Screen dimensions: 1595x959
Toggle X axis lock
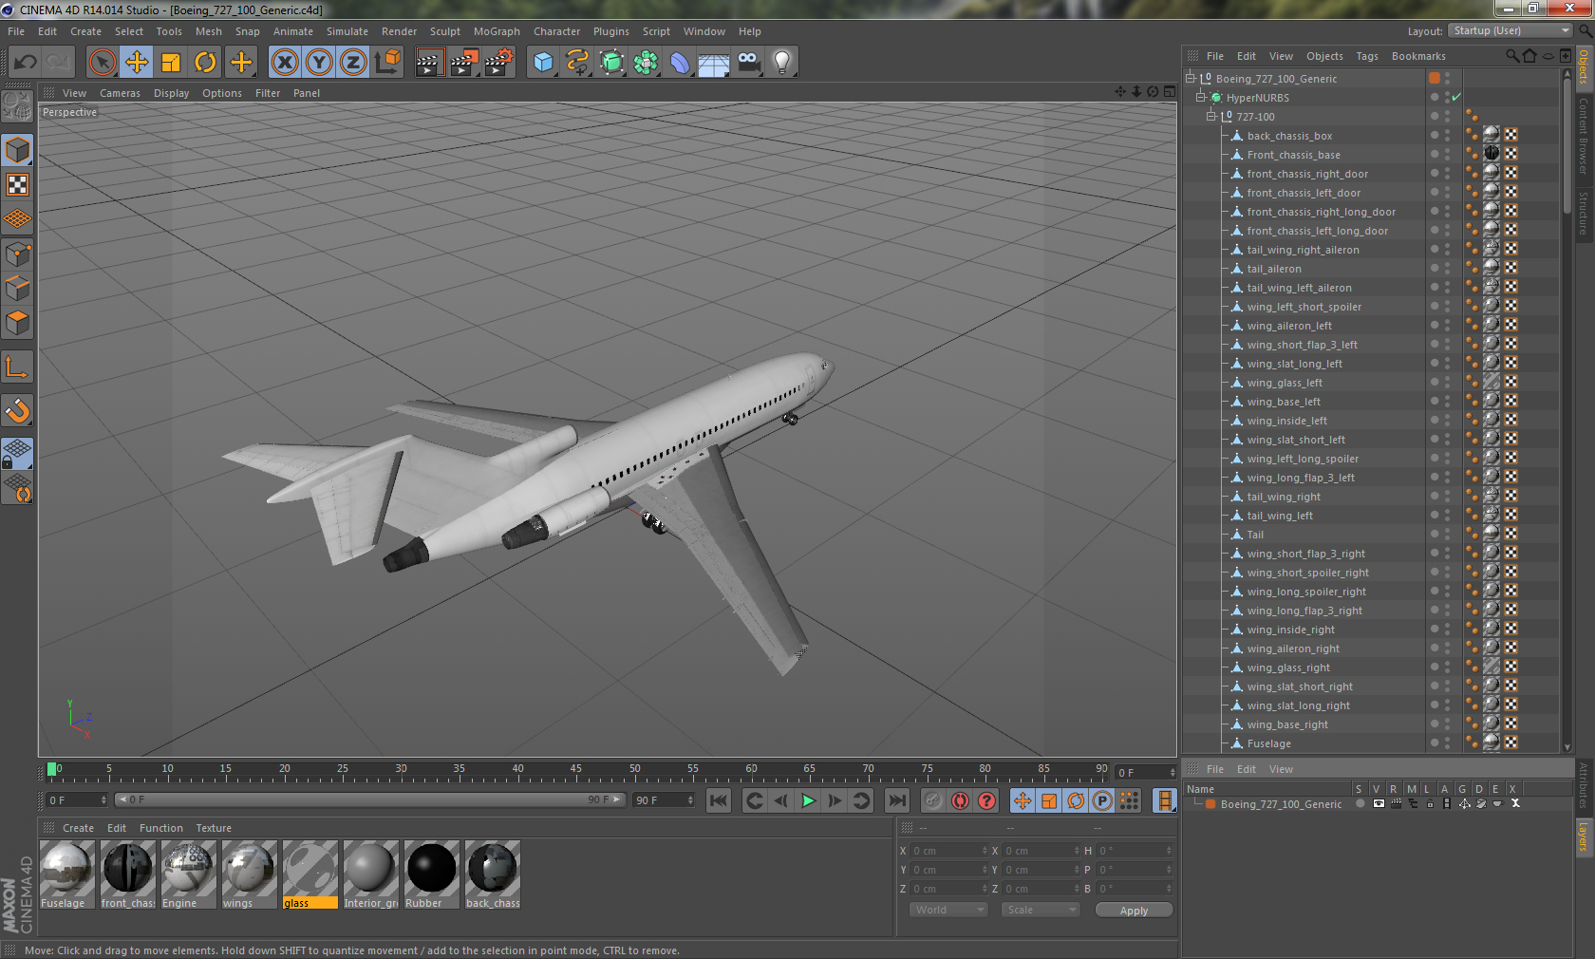click(x=284, y=63)
